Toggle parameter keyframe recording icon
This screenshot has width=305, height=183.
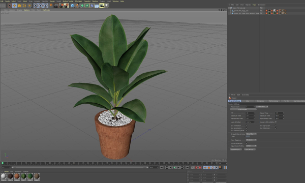tap(217, 167)
